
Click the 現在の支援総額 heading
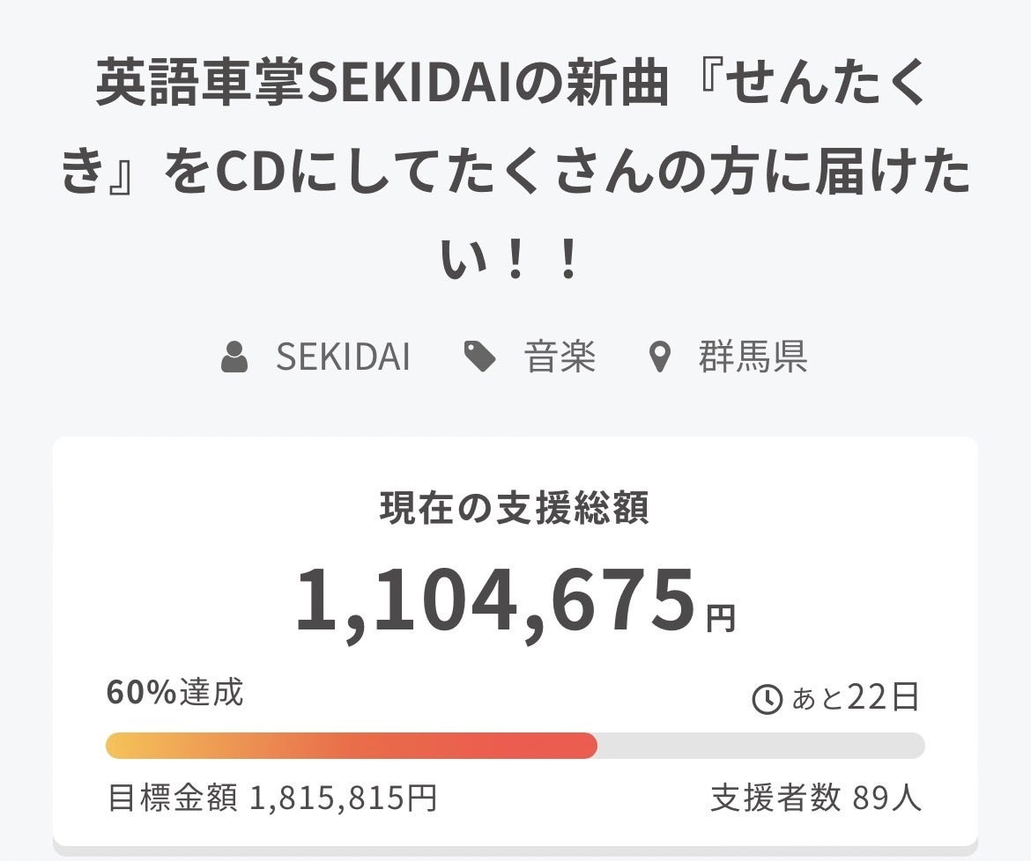(x=515, y=509)
